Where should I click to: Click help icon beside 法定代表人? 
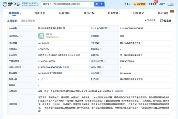tap(21, 36)
